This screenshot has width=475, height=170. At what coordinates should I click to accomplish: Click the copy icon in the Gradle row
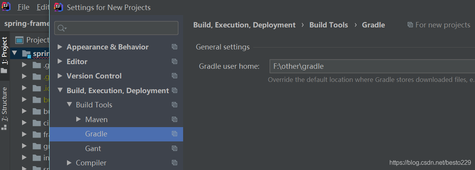coord(175,134)
